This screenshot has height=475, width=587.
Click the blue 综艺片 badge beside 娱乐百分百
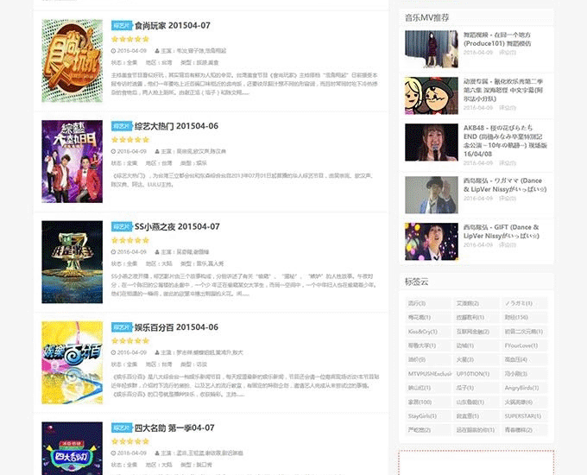click(122, 327)
